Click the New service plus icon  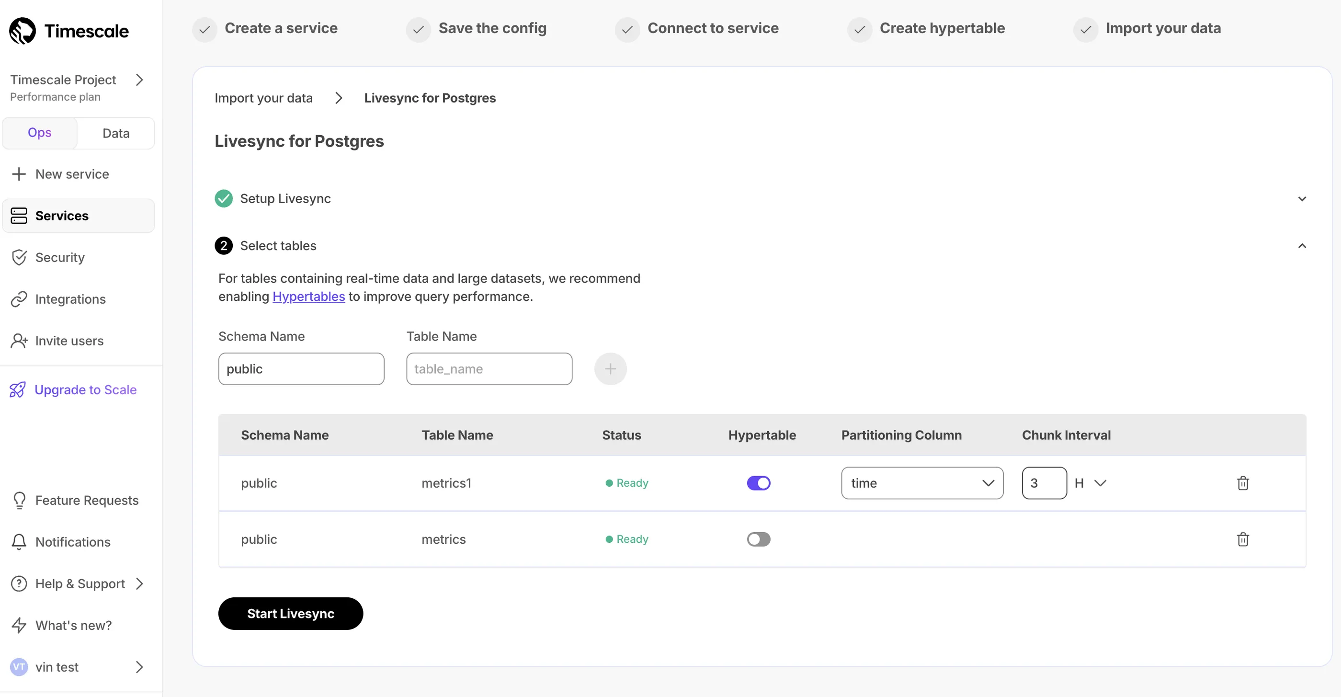pos(19,174)
